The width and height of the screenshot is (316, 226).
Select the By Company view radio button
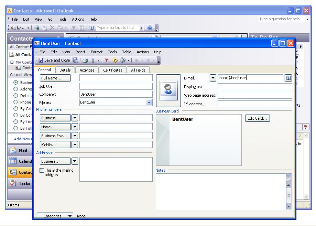tap(15, 115)
